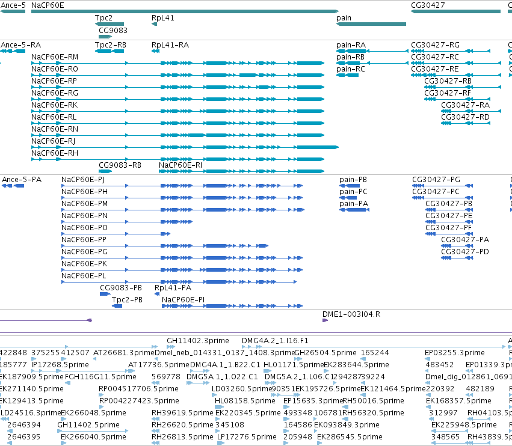Open transcript pain-RA label
The width and height of the screenshot is (512, 446).
coord(351,45)
